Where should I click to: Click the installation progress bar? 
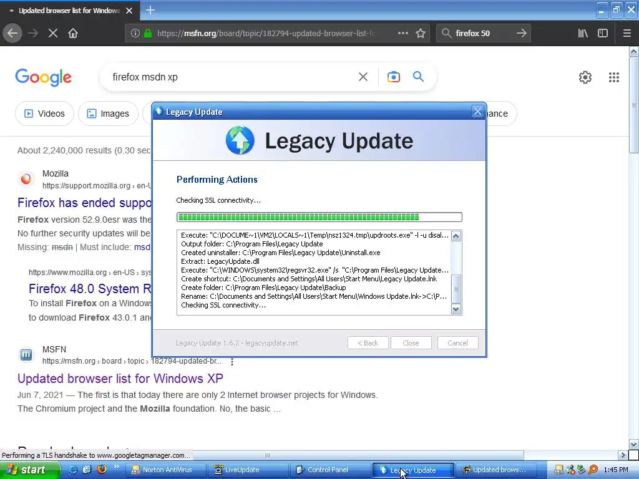point(319,217)
